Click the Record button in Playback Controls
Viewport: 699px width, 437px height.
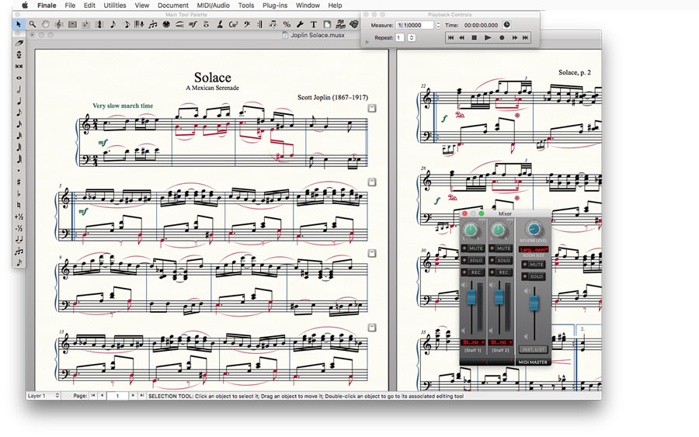point(502,38)
